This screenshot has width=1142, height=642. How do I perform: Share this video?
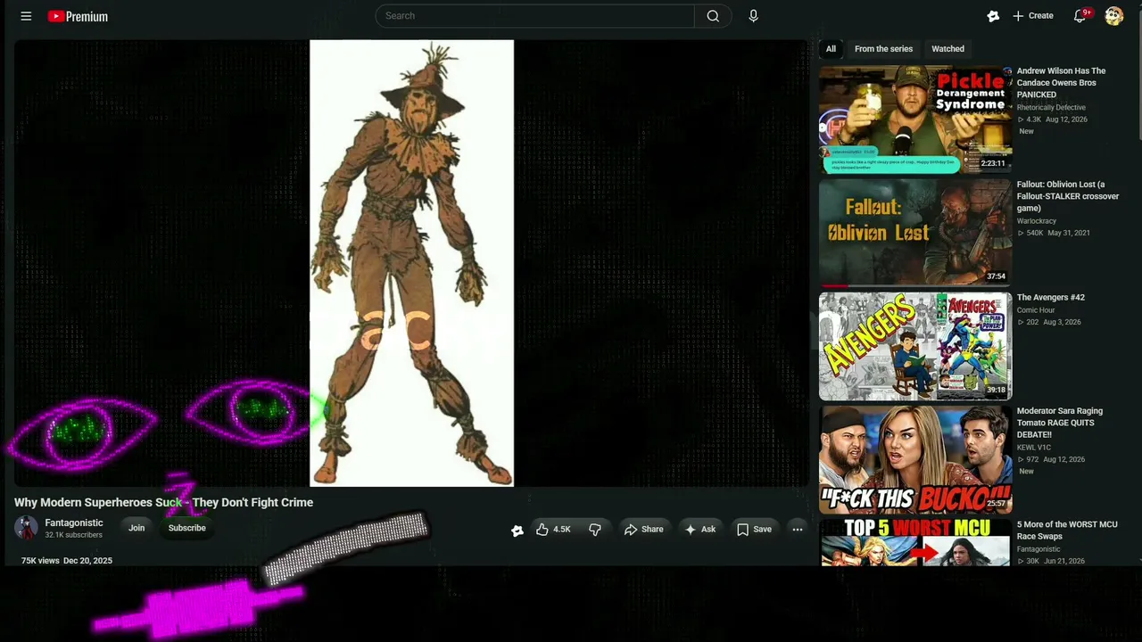tap(643, 530)
